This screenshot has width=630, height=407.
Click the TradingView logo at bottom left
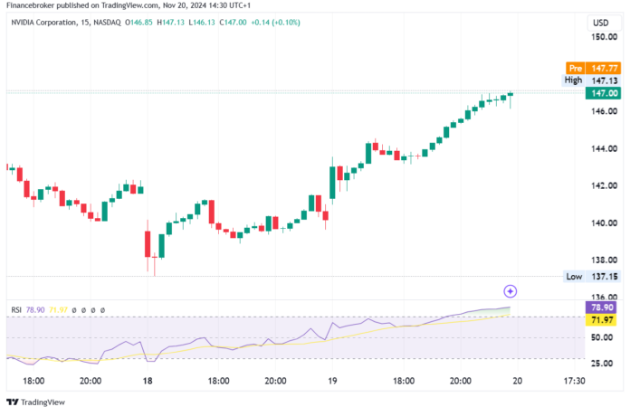(x=13, y=402)
